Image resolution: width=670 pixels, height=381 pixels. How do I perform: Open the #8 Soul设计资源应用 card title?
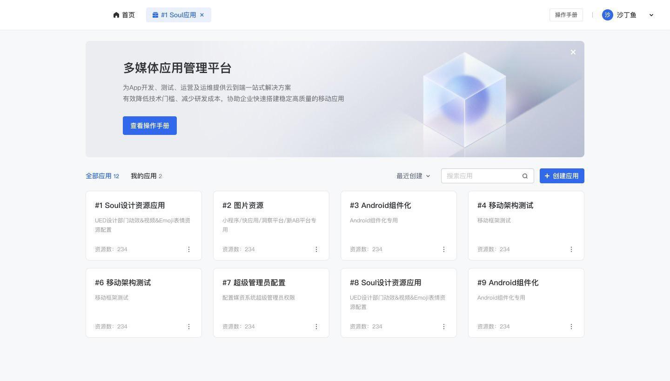pos(385,282)
